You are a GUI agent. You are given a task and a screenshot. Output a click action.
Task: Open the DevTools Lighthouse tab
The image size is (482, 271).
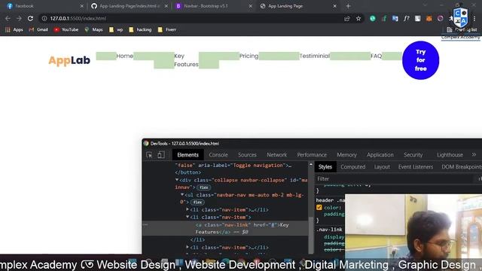[450, 155]
